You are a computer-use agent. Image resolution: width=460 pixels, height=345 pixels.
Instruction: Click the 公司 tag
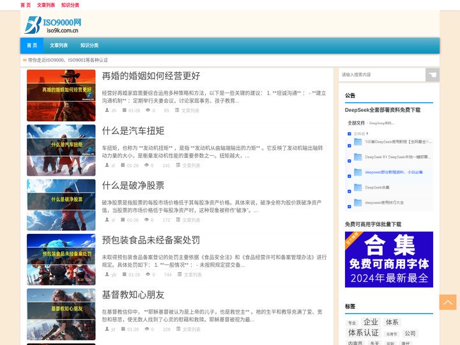[x=410, y=333]
